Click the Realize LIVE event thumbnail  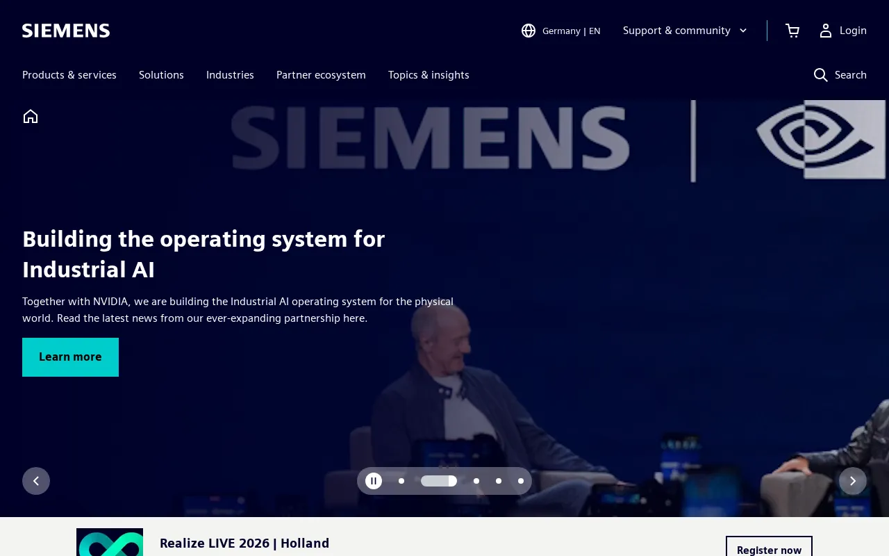click(x=110, y=542)
